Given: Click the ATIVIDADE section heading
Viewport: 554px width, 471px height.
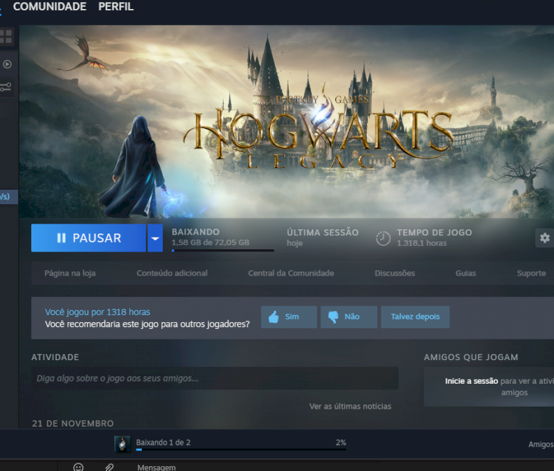Looking at the screenshot, I should tap(55, 357).
